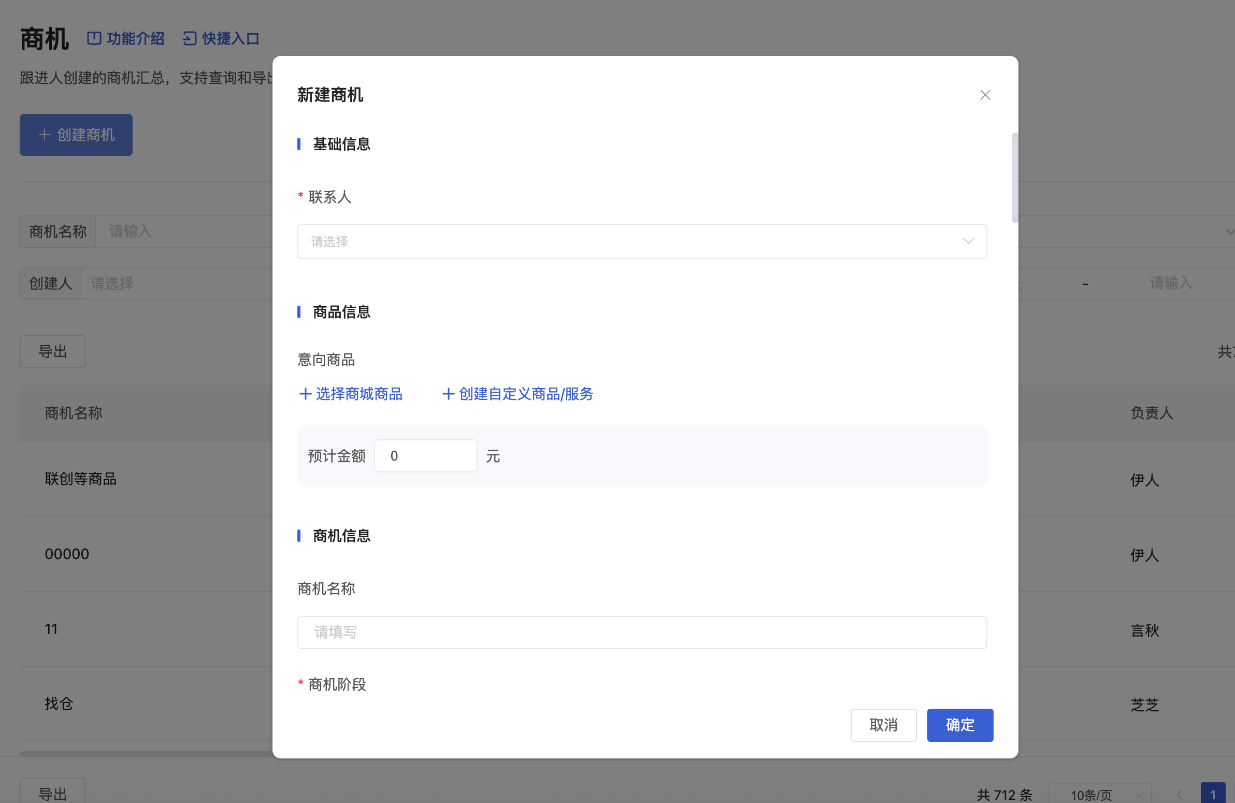Image resolution: width=1235 pixels, height=803 pixels.
Task: Open 功能介绍 link
Action: click(x=135, y=38)
